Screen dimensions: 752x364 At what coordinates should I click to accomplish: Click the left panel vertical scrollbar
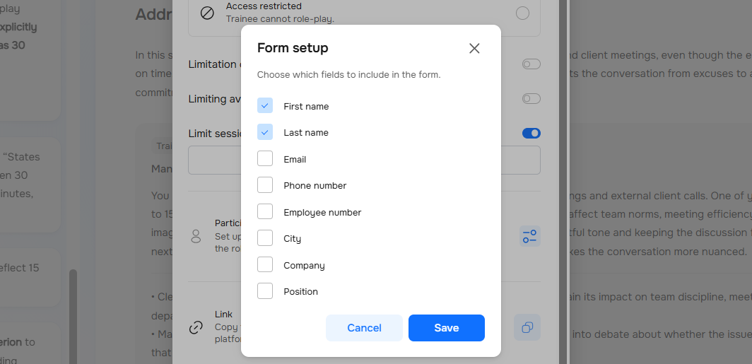(x=73, y=317)
